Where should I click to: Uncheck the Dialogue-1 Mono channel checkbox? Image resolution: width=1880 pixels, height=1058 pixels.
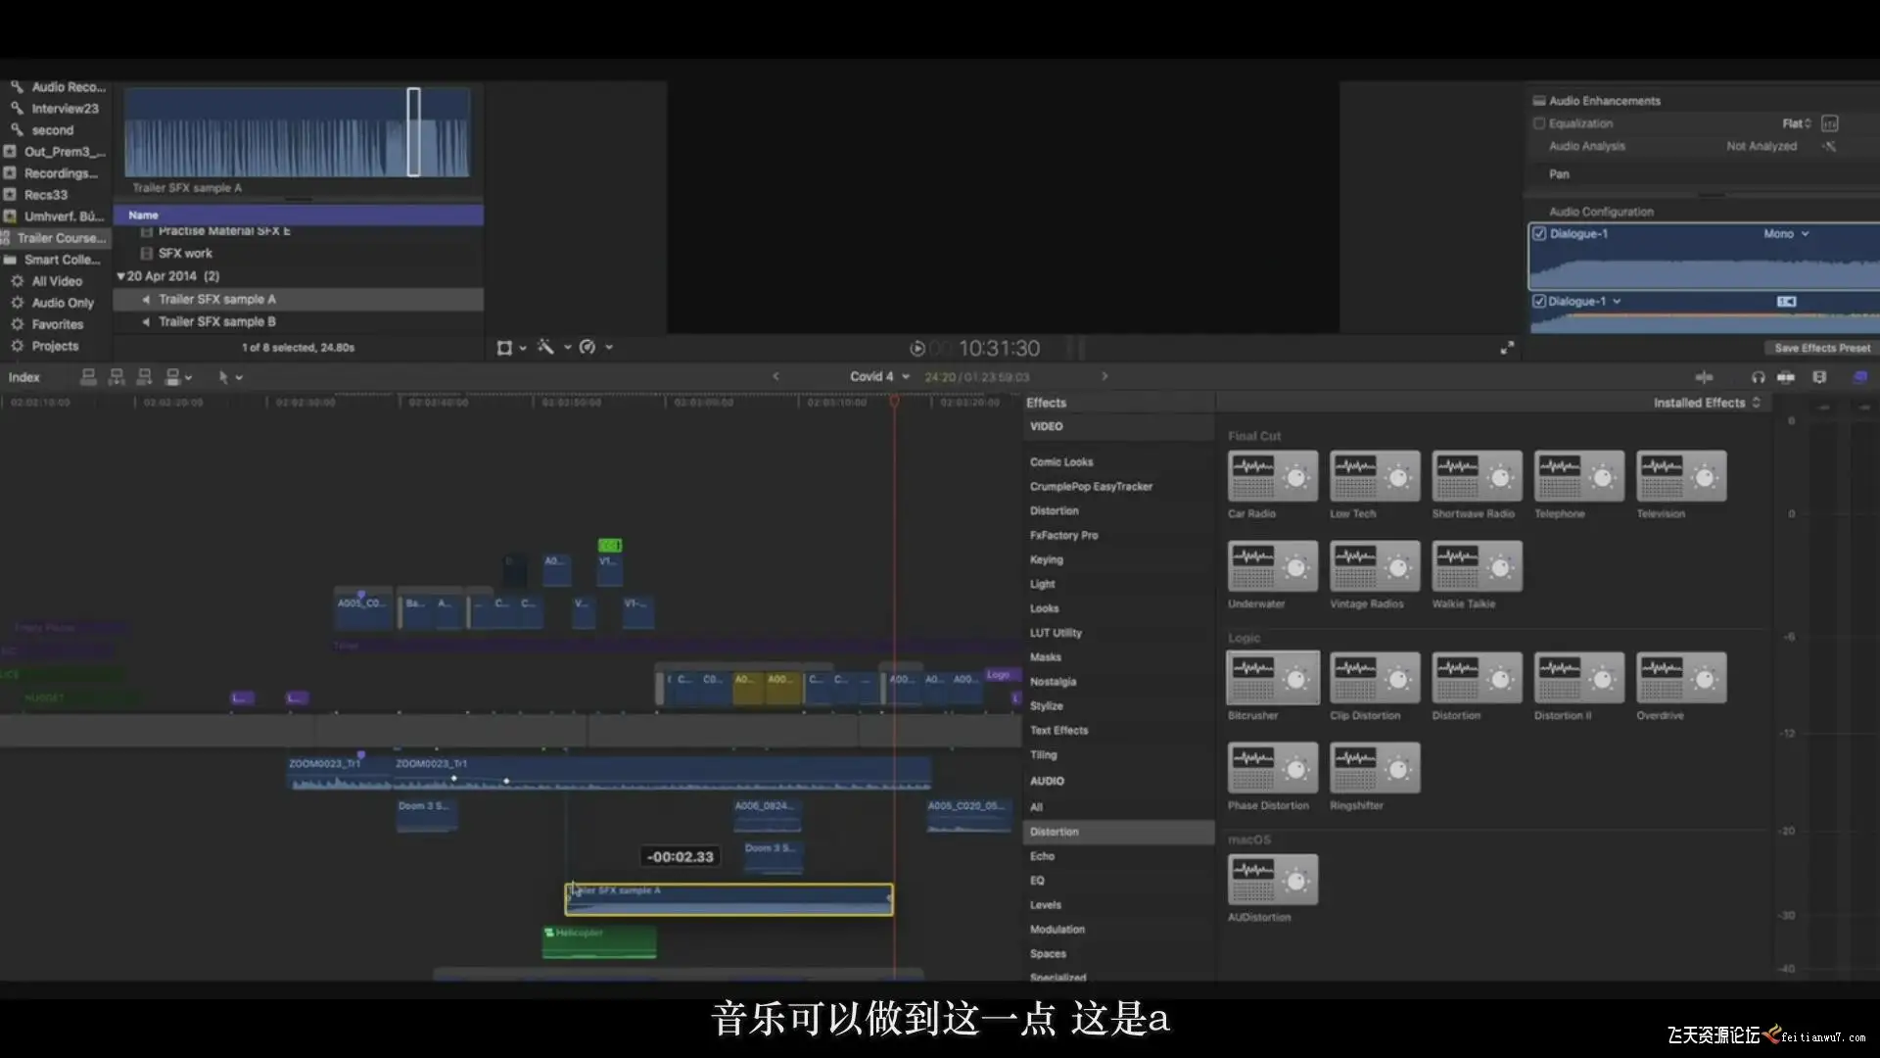point(1539,234)
